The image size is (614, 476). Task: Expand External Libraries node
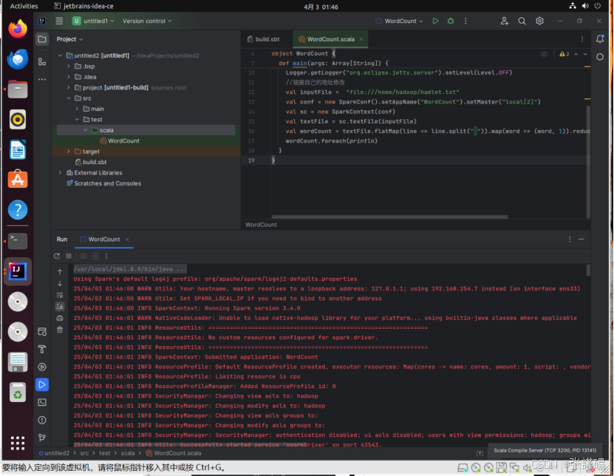pos(60,172)
